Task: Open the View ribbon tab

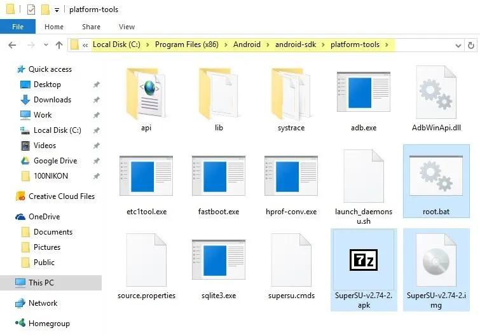Action: (127, 27)
